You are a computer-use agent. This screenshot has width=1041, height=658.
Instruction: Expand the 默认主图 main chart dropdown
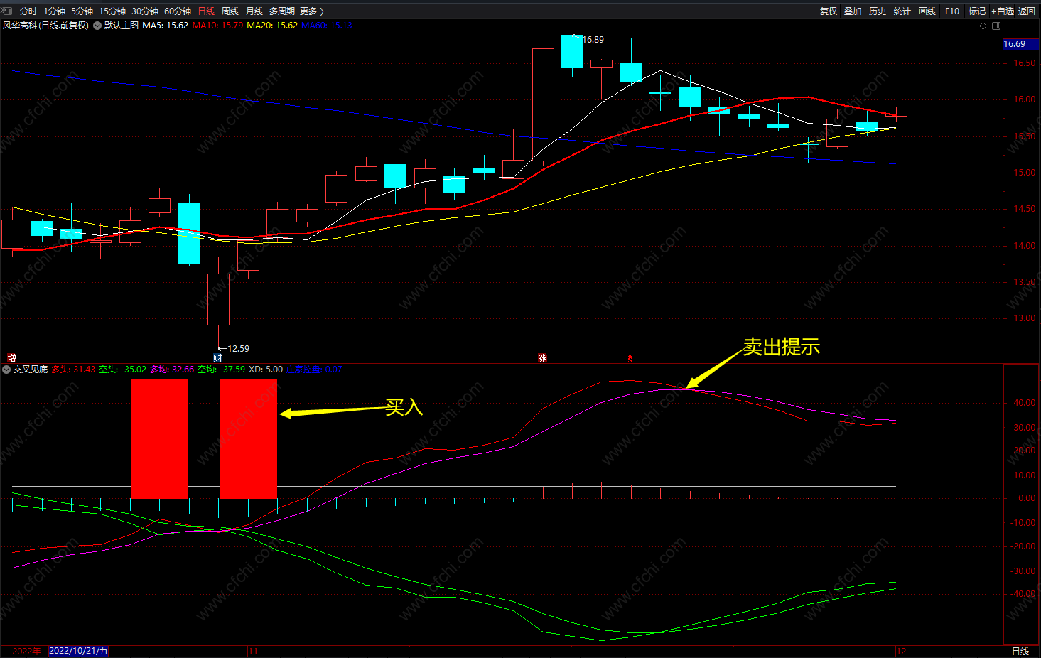coord(97,26)
